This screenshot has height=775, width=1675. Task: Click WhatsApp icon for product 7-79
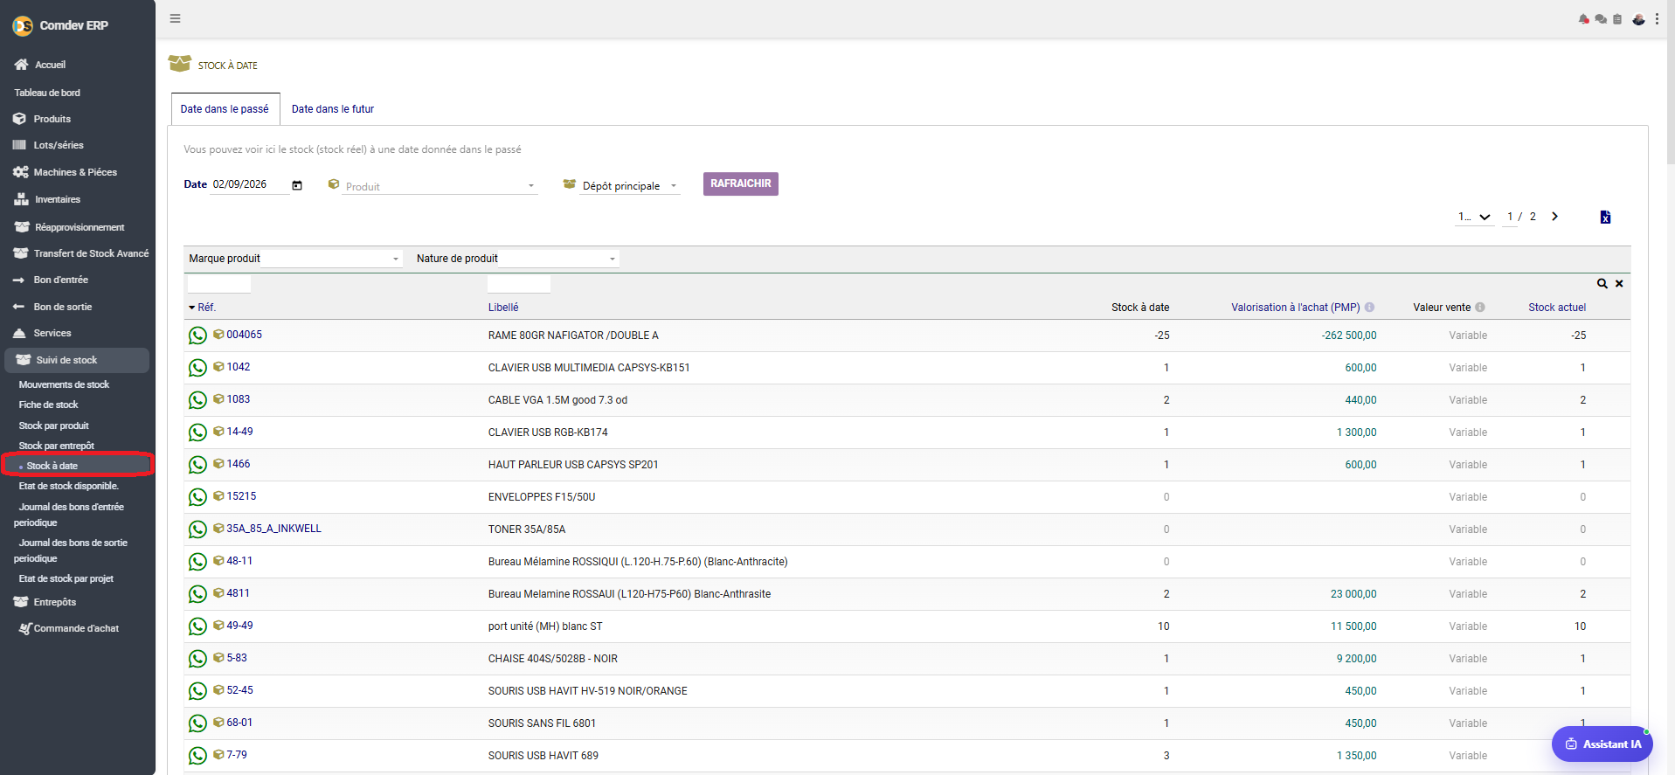[198, 756]
